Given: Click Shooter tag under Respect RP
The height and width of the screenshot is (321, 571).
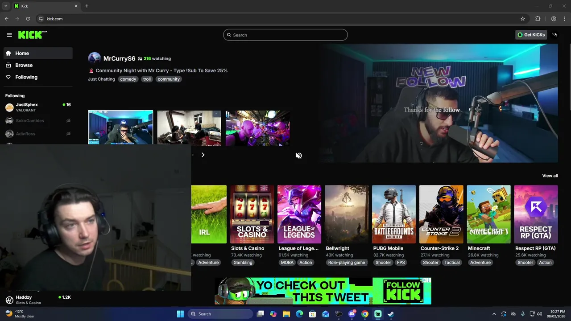Looking at the screenshot, I should tap(525, 263).
